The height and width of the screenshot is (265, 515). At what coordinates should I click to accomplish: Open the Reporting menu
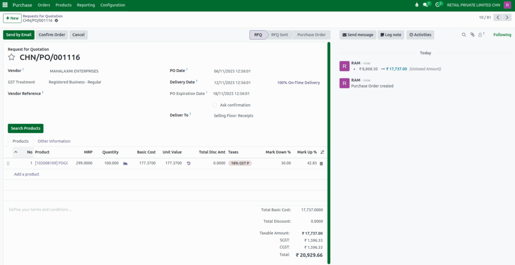click(x=86, y=5)
